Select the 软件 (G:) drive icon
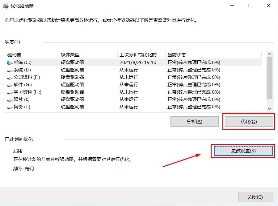Image resolution: width=278 pixels, height=206 pixels. tap(10, 85)
